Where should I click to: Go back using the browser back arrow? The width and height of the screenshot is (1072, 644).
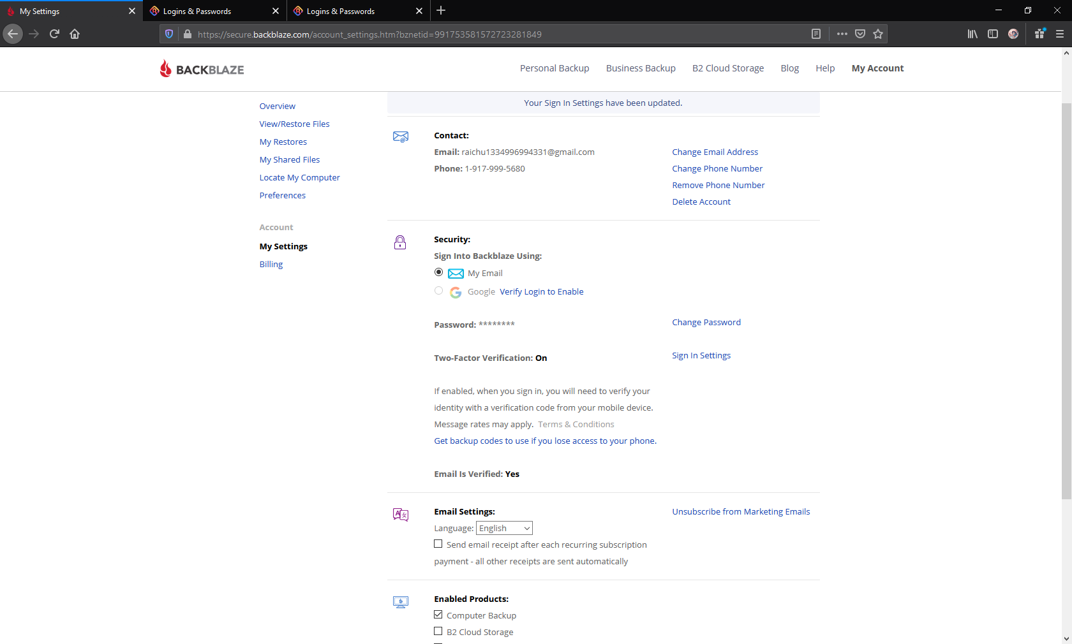(13, 34)
